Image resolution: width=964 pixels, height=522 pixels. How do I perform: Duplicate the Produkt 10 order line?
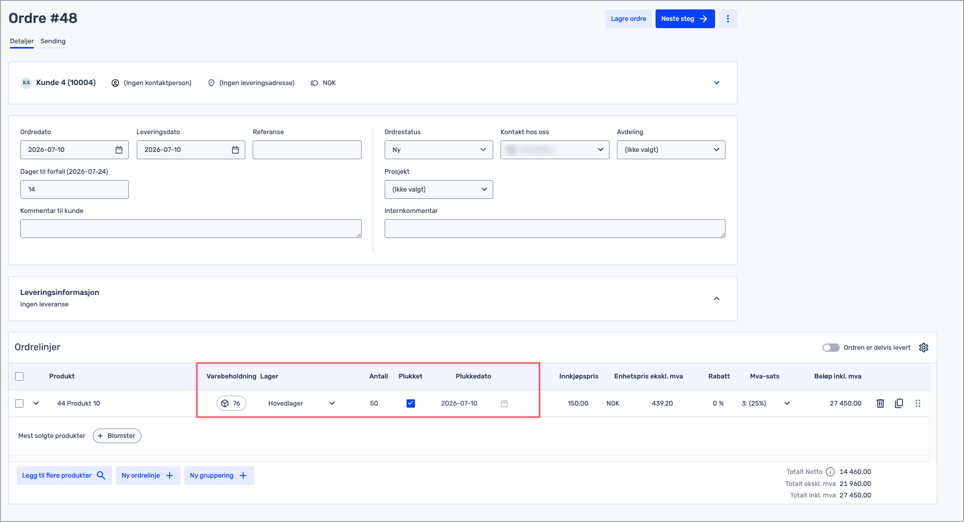click(899, 404)
